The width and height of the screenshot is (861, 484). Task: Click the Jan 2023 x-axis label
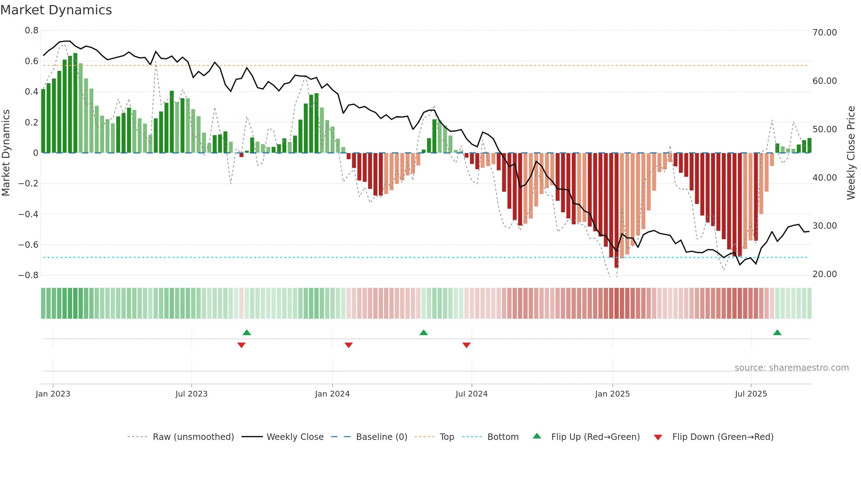point(53,394)
